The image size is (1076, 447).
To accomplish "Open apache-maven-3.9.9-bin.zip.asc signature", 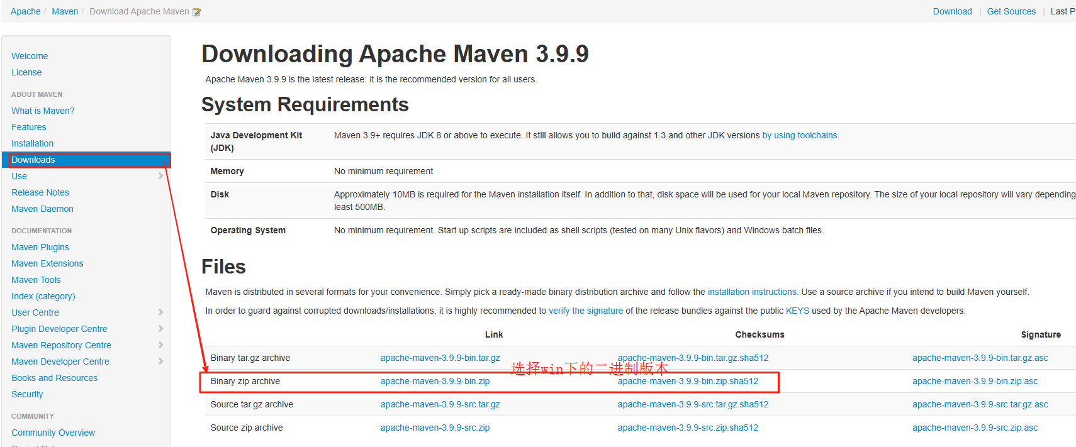I will click(x=975, y=381).
